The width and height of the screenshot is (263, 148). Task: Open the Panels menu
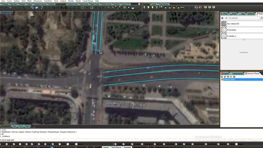[x=78, y=1]
